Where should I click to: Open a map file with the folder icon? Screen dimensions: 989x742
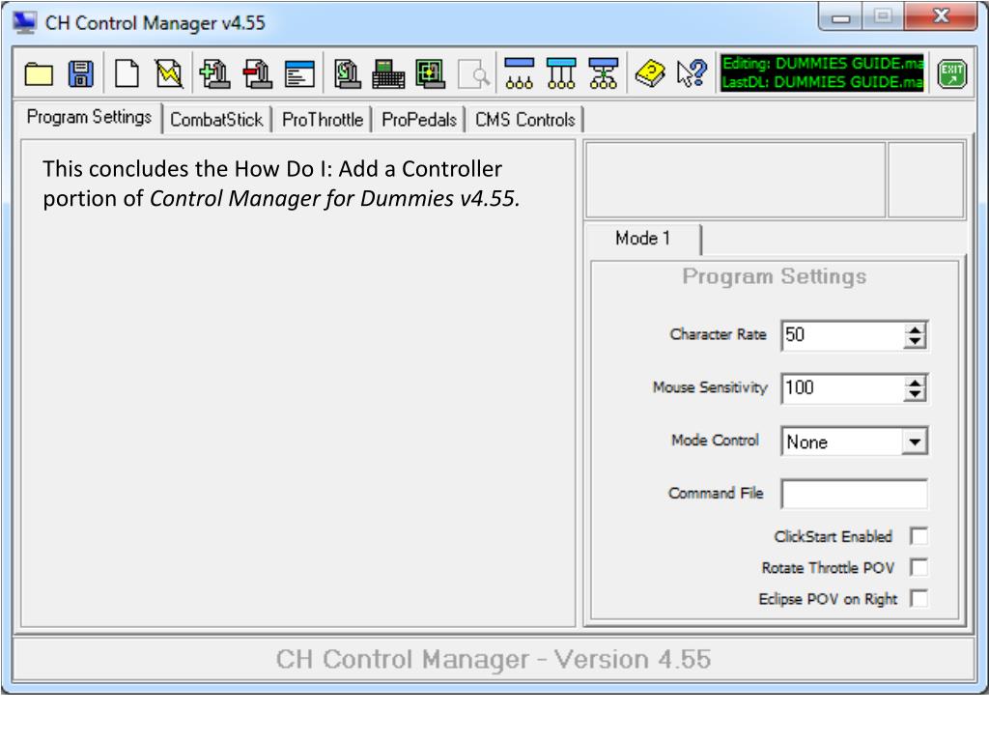[x=39, y=73]
